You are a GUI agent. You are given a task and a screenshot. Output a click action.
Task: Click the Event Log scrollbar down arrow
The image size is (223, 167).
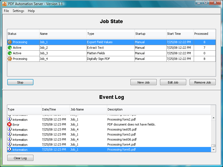(x=213, y=150)
